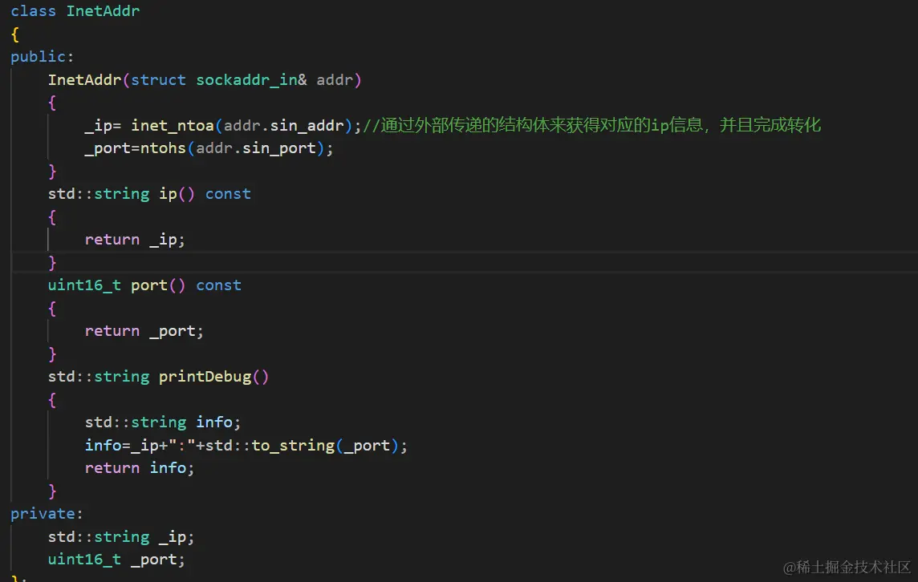Click 'to_string' in the info assignment

[x=293, y=445]
